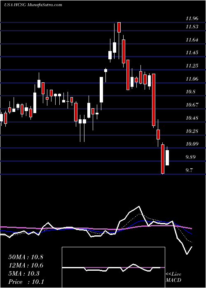Click the 11.25 price axis label

click(192, 66)
